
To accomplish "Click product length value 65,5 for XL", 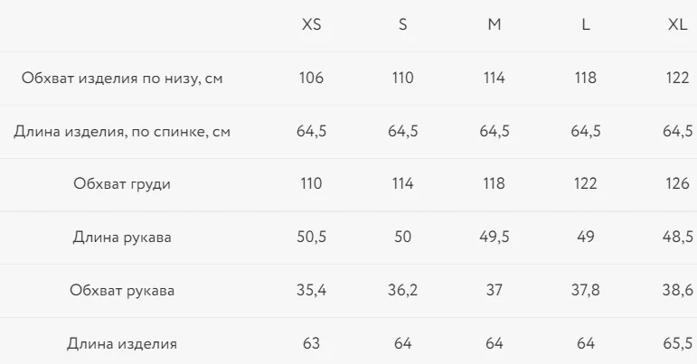I will click(677, 343).
